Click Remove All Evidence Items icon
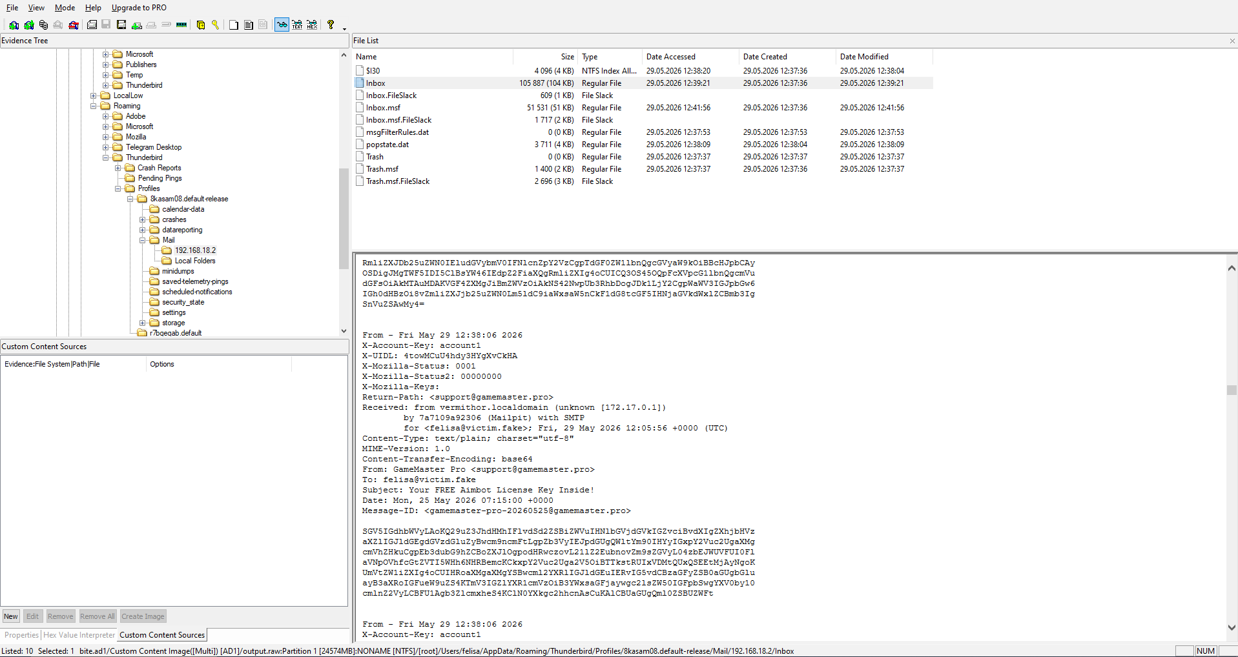 74,25
